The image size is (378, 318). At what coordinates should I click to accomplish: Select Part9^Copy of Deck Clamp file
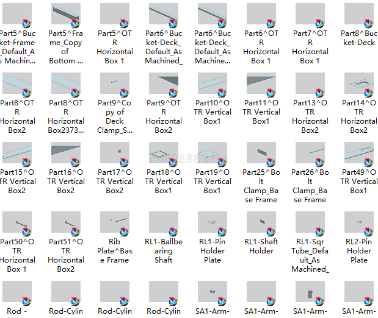coord(114,85)
